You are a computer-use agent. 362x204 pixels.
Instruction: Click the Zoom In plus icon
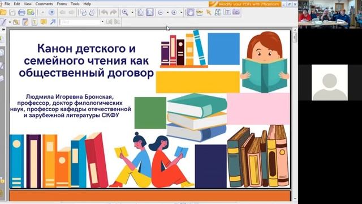pyautogui.click(x=174, y=12)
